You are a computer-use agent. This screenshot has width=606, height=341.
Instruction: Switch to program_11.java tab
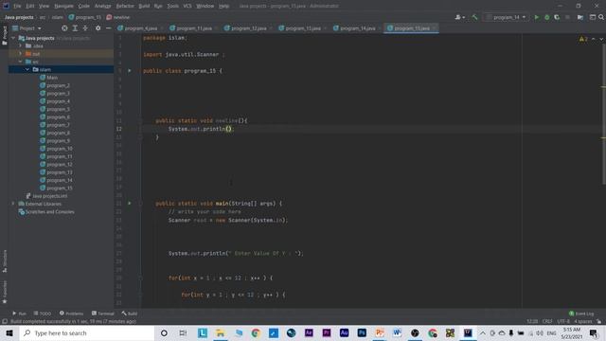(194, 28)
